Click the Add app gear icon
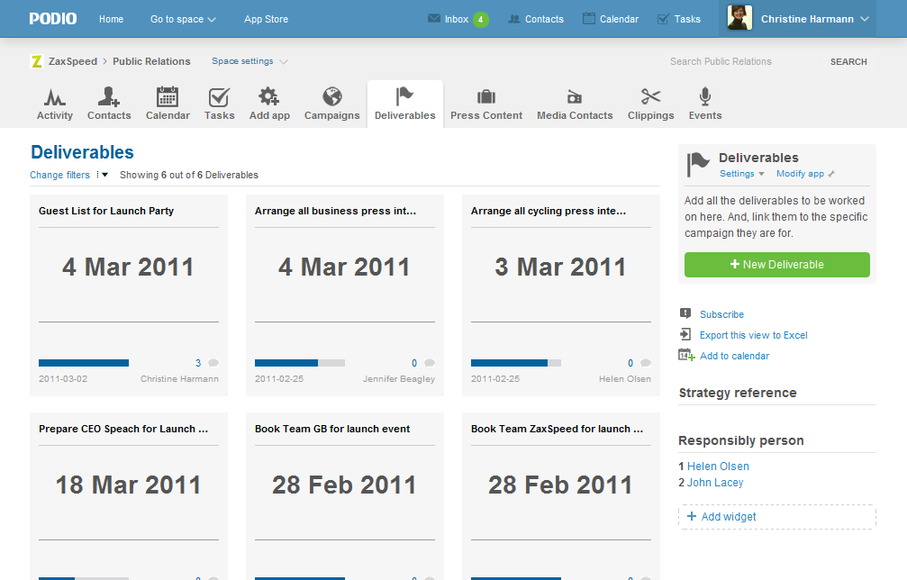The height and width of the screenshot is (580, 907). [x=268, y=97]
